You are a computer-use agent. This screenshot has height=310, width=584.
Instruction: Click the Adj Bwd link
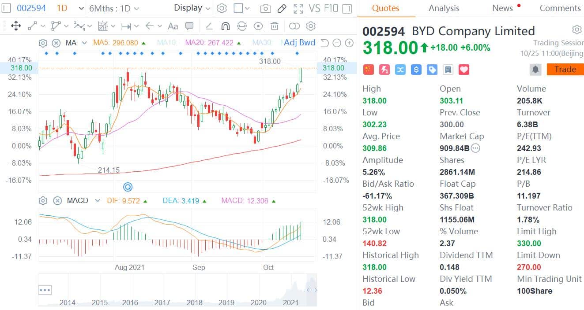point(299,42)
